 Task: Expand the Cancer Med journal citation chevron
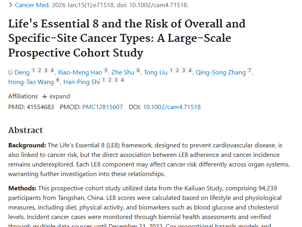[11, 5]
